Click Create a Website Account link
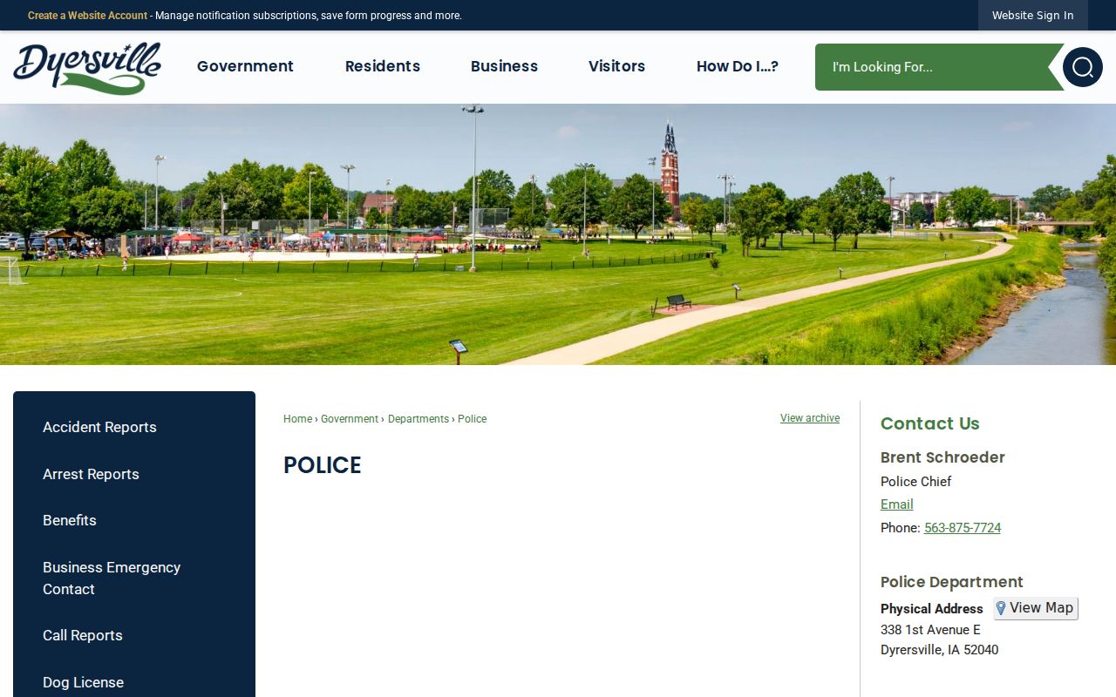Viewport: 1116px width, 697px height. click(87, 16)
